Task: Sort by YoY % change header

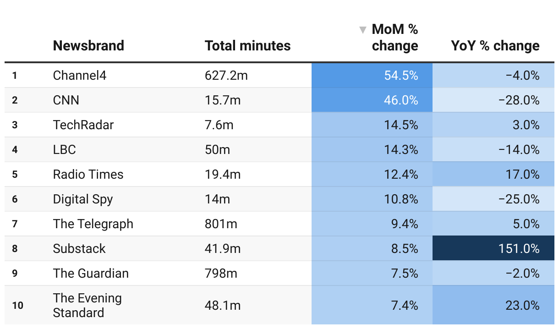Action: tap(495, 46)
